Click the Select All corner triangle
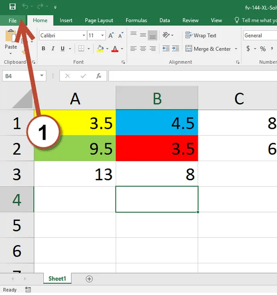This screenshot has height=295, width=277. point(22,99)
